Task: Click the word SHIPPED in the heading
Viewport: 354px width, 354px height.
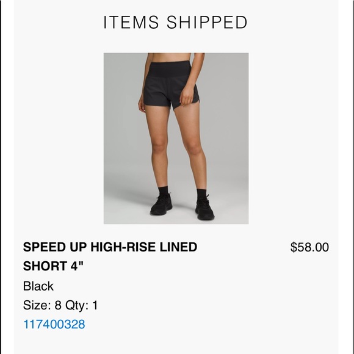Action: tap(207, 22)
